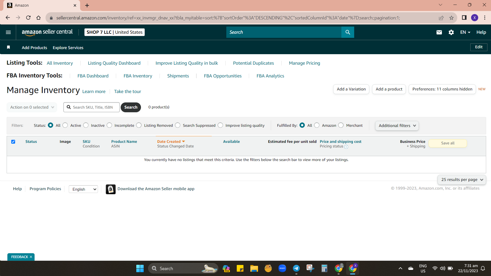Open Chrome three-dot menu
The image size is (491, 276).
coord(485,18)
